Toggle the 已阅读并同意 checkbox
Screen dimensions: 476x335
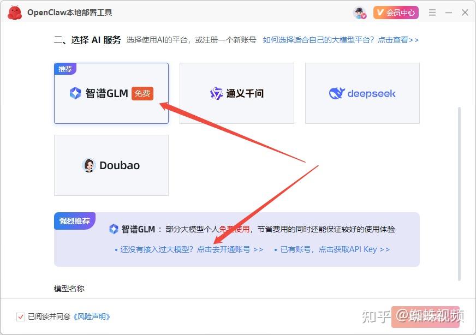point(21,317)
